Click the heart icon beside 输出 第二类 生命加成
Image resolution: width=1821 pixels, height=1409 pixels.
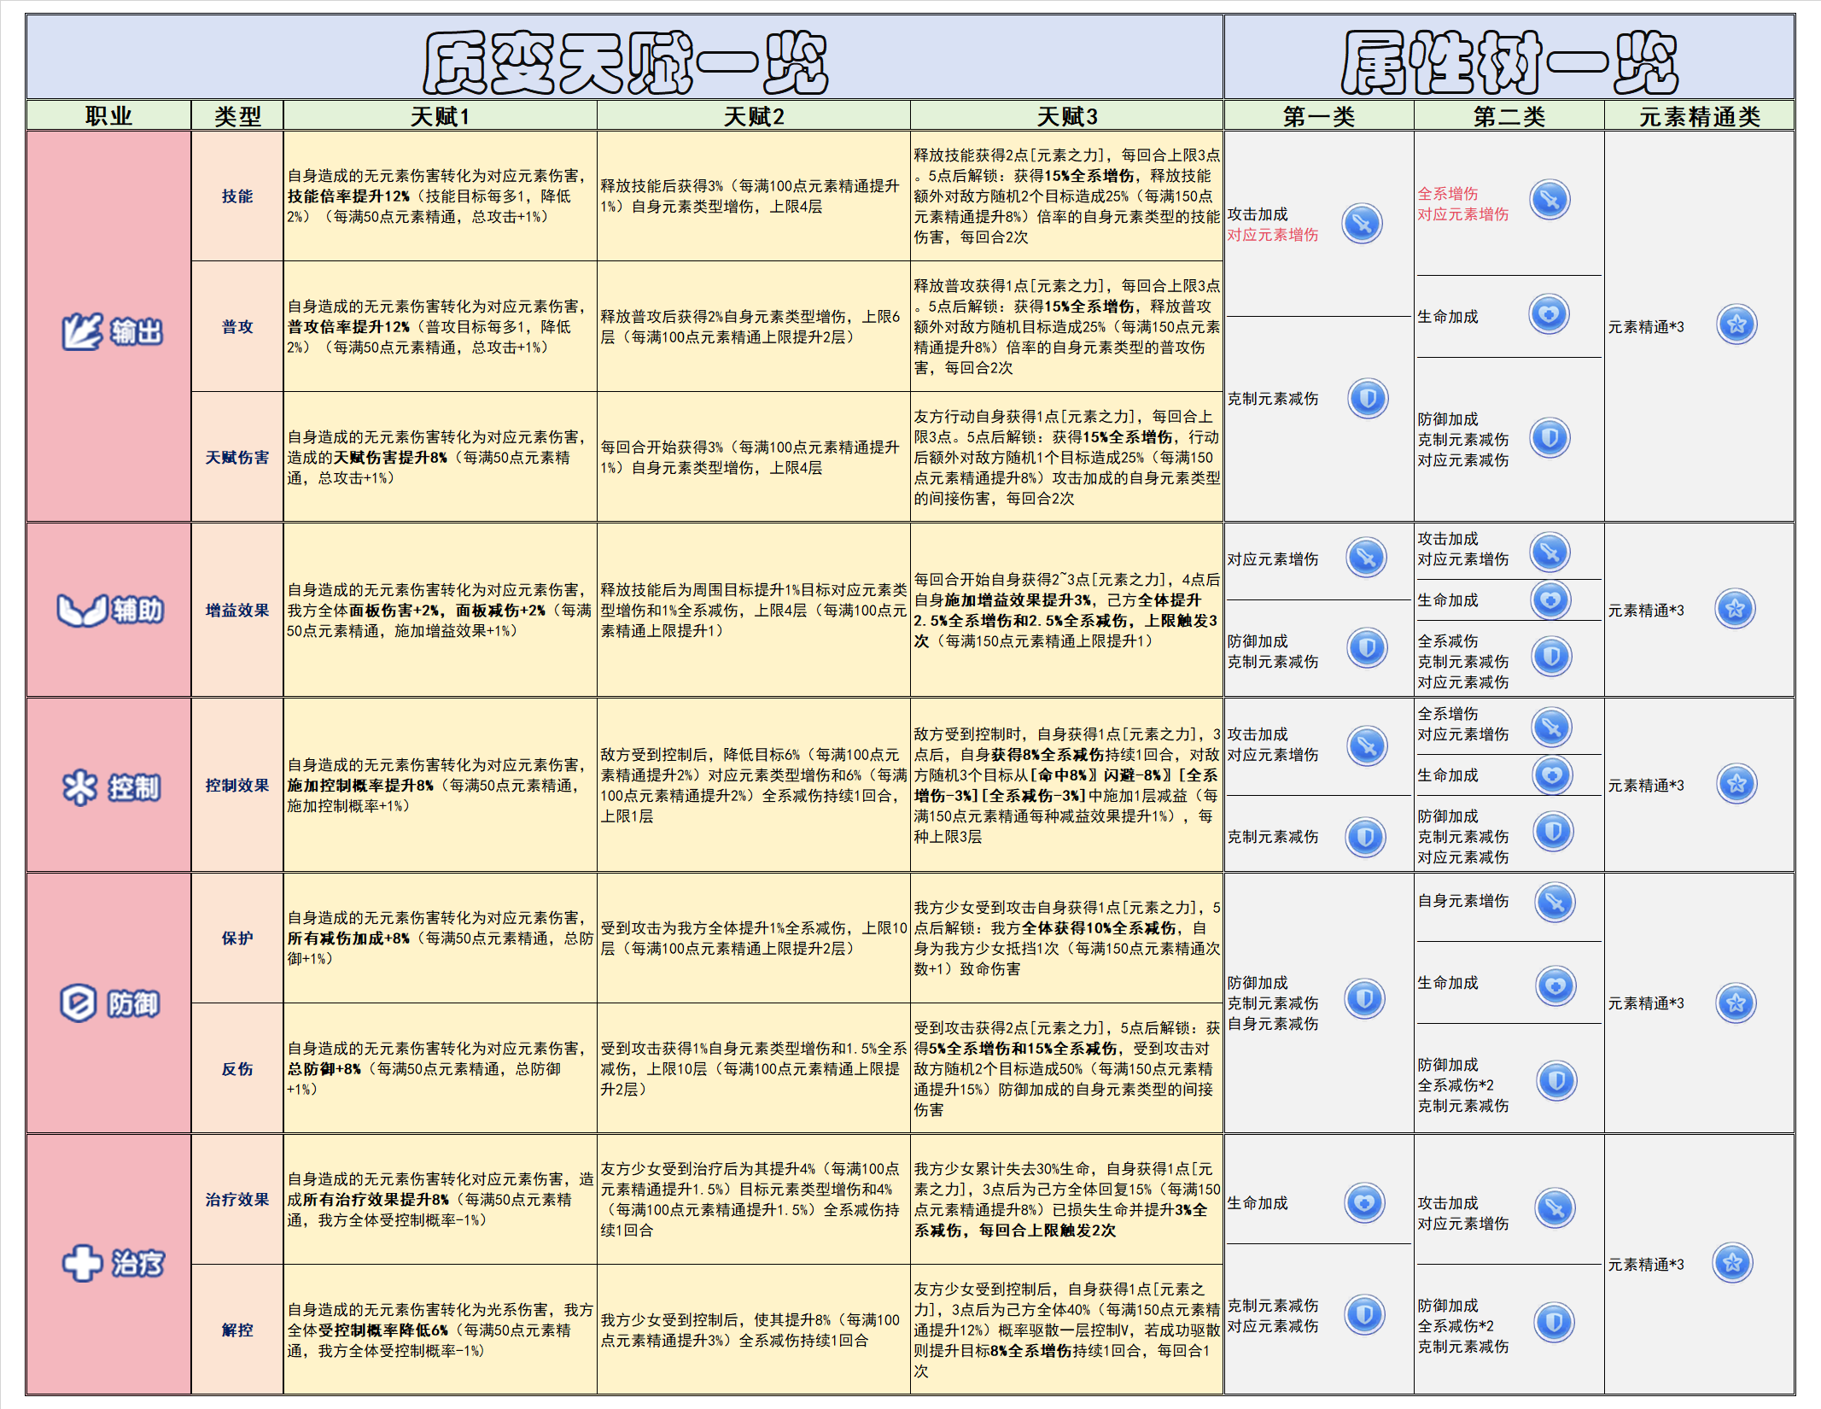click(x=1550, y=314)
